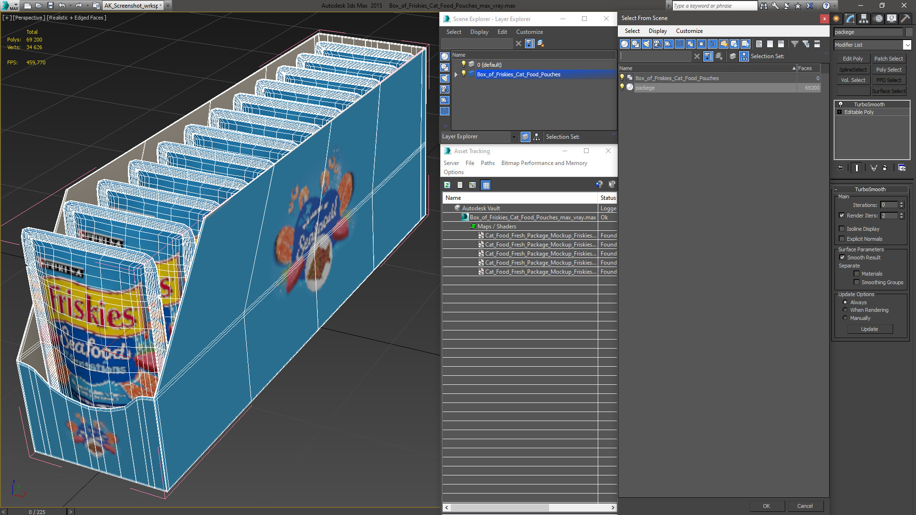Increase the Iterations spinner value
This screenshot has height=515, width=916.
click(902, 203)
